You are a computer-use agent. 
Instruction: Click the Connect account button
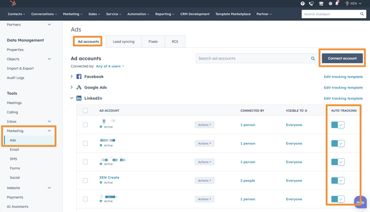point(342,58)
